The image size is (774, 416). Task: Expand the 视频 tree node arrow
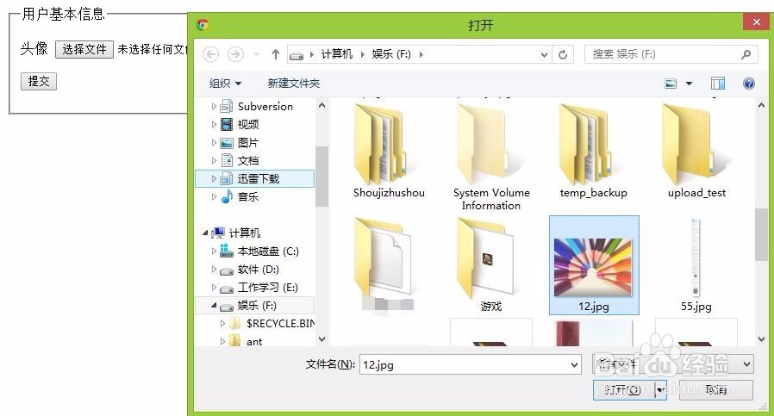[x=213, y=124]
